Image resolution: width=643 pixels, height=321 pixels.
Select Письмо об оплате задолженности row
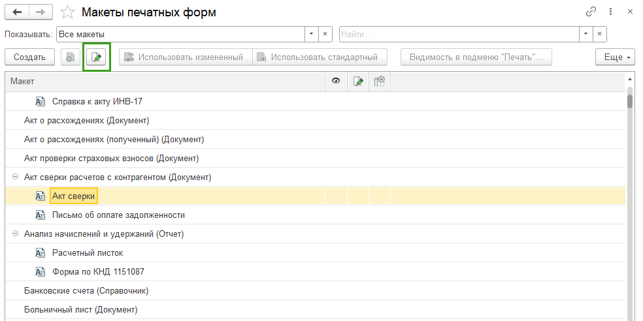[x=316, y=215]
